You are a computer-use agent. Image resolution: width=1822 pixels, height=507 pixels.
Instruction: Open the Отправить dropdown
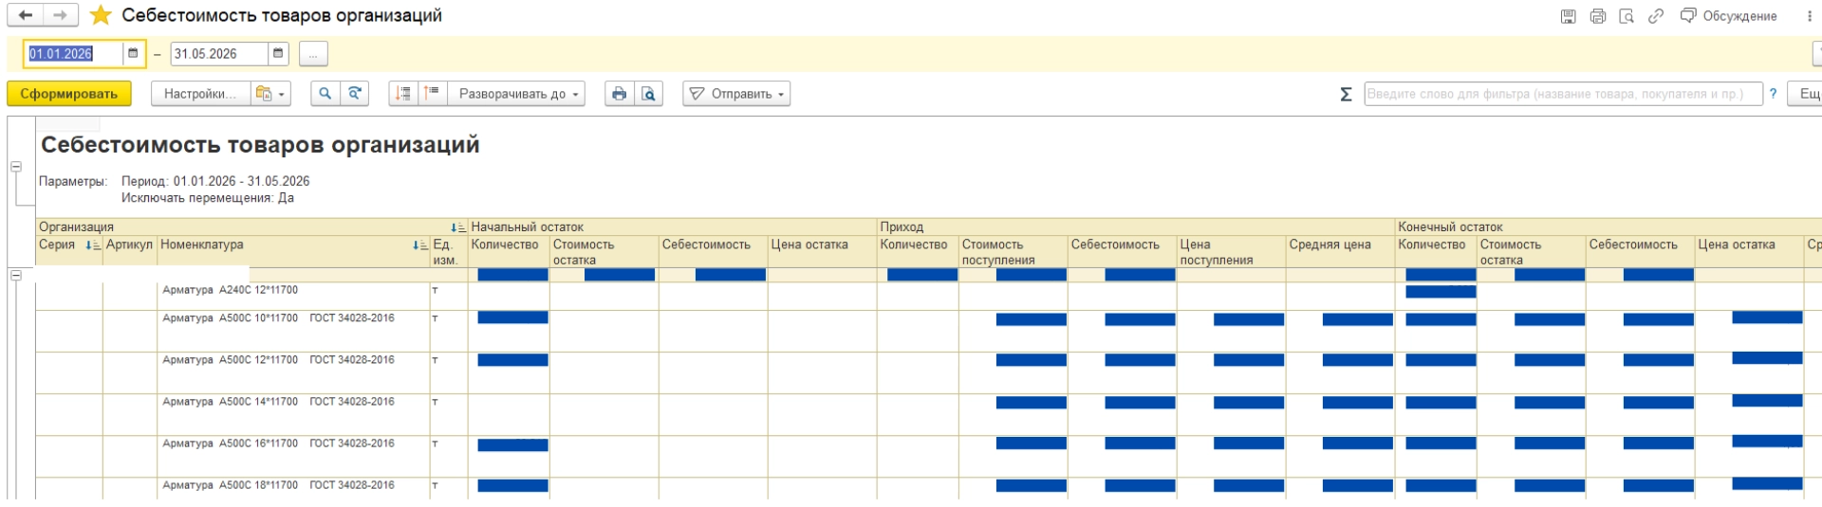[x=736, y=94]
